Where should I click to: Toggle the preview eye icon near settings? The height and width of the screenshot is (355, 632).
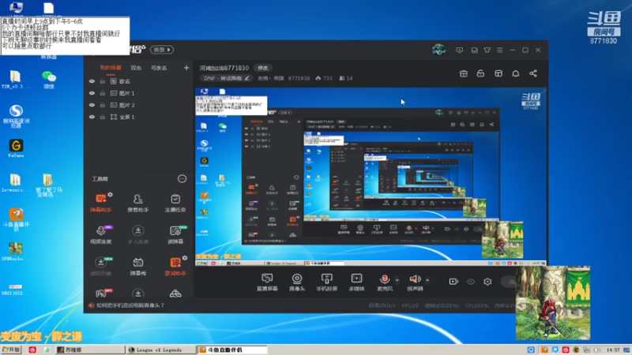[471, 282]
